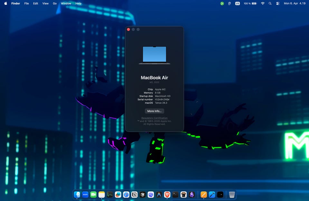Open the Notes app in Dock
The width and height of the screenshot is (309, 201).
pos(102,195)
